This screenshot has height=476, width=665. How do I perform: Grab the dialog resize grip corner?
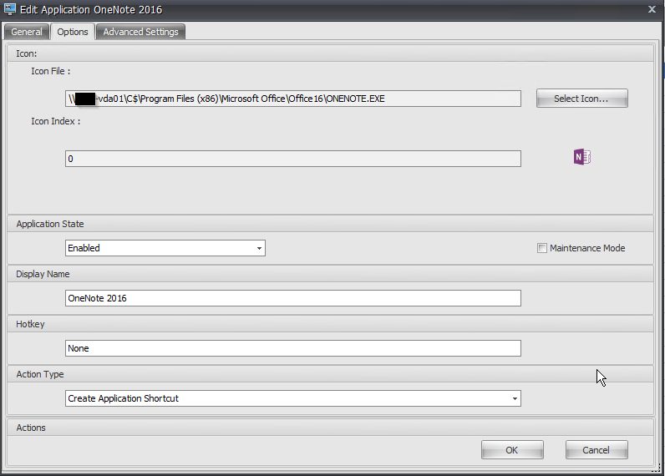click(x=656, y=468)
